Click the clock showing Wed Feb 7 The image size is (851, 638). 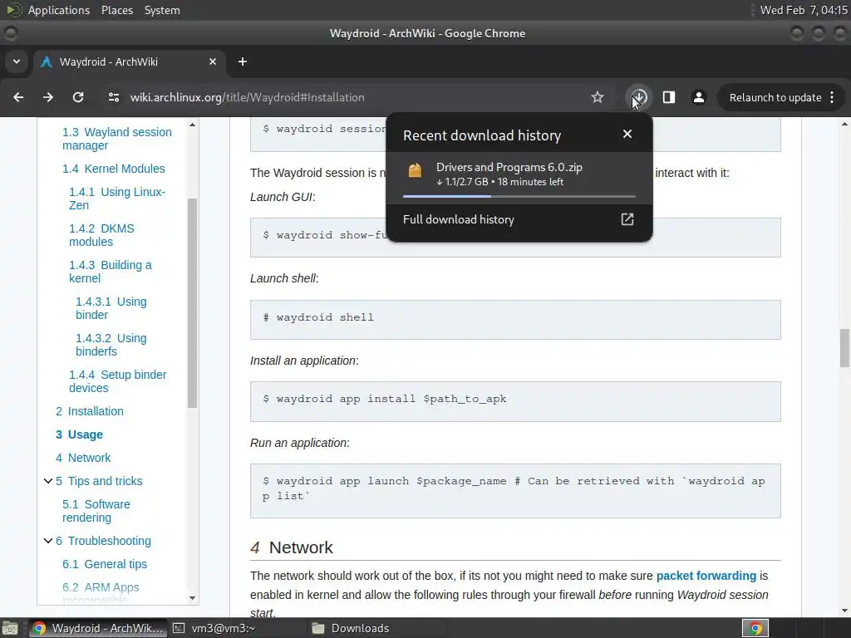point(804,10)
